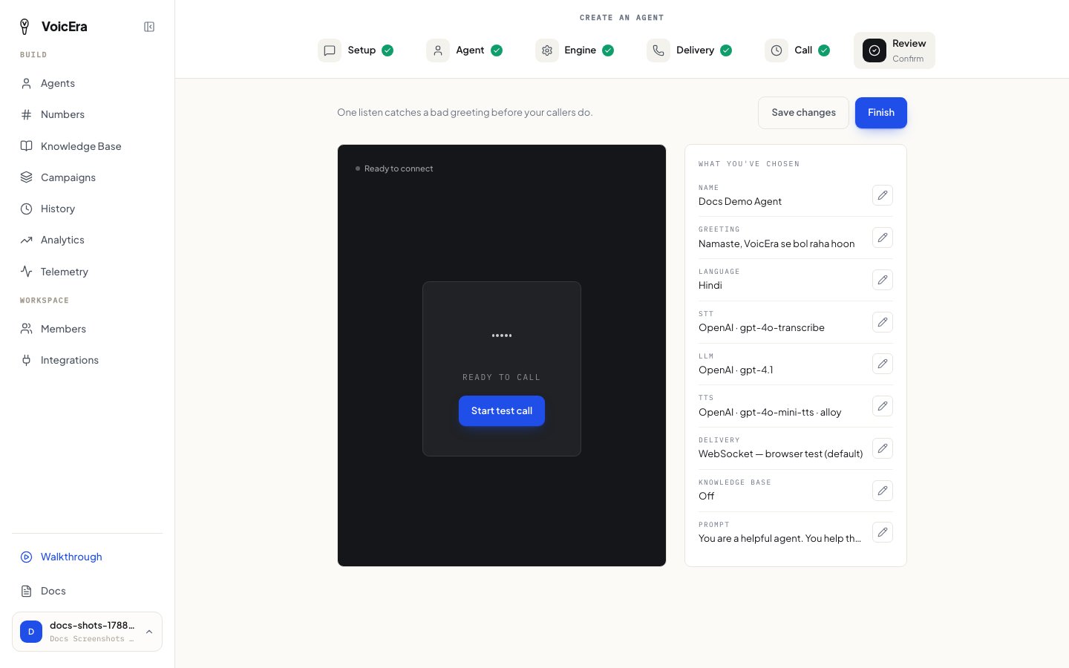Go to the Agent step
Image resolution: width=1069 pixels, height=668 pixels.
tap(465, 50)
